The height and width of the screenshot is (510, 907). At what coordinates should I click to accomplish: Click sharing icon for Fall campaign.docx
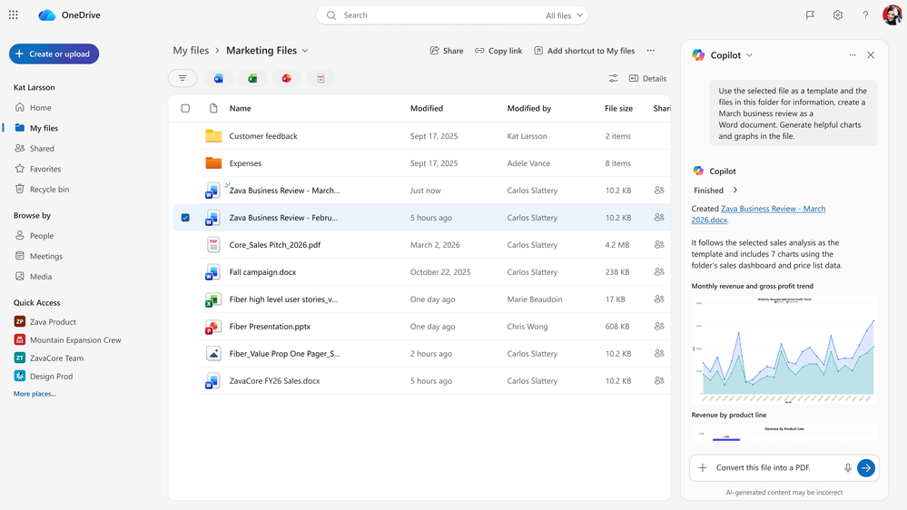(x=659, y=271)
